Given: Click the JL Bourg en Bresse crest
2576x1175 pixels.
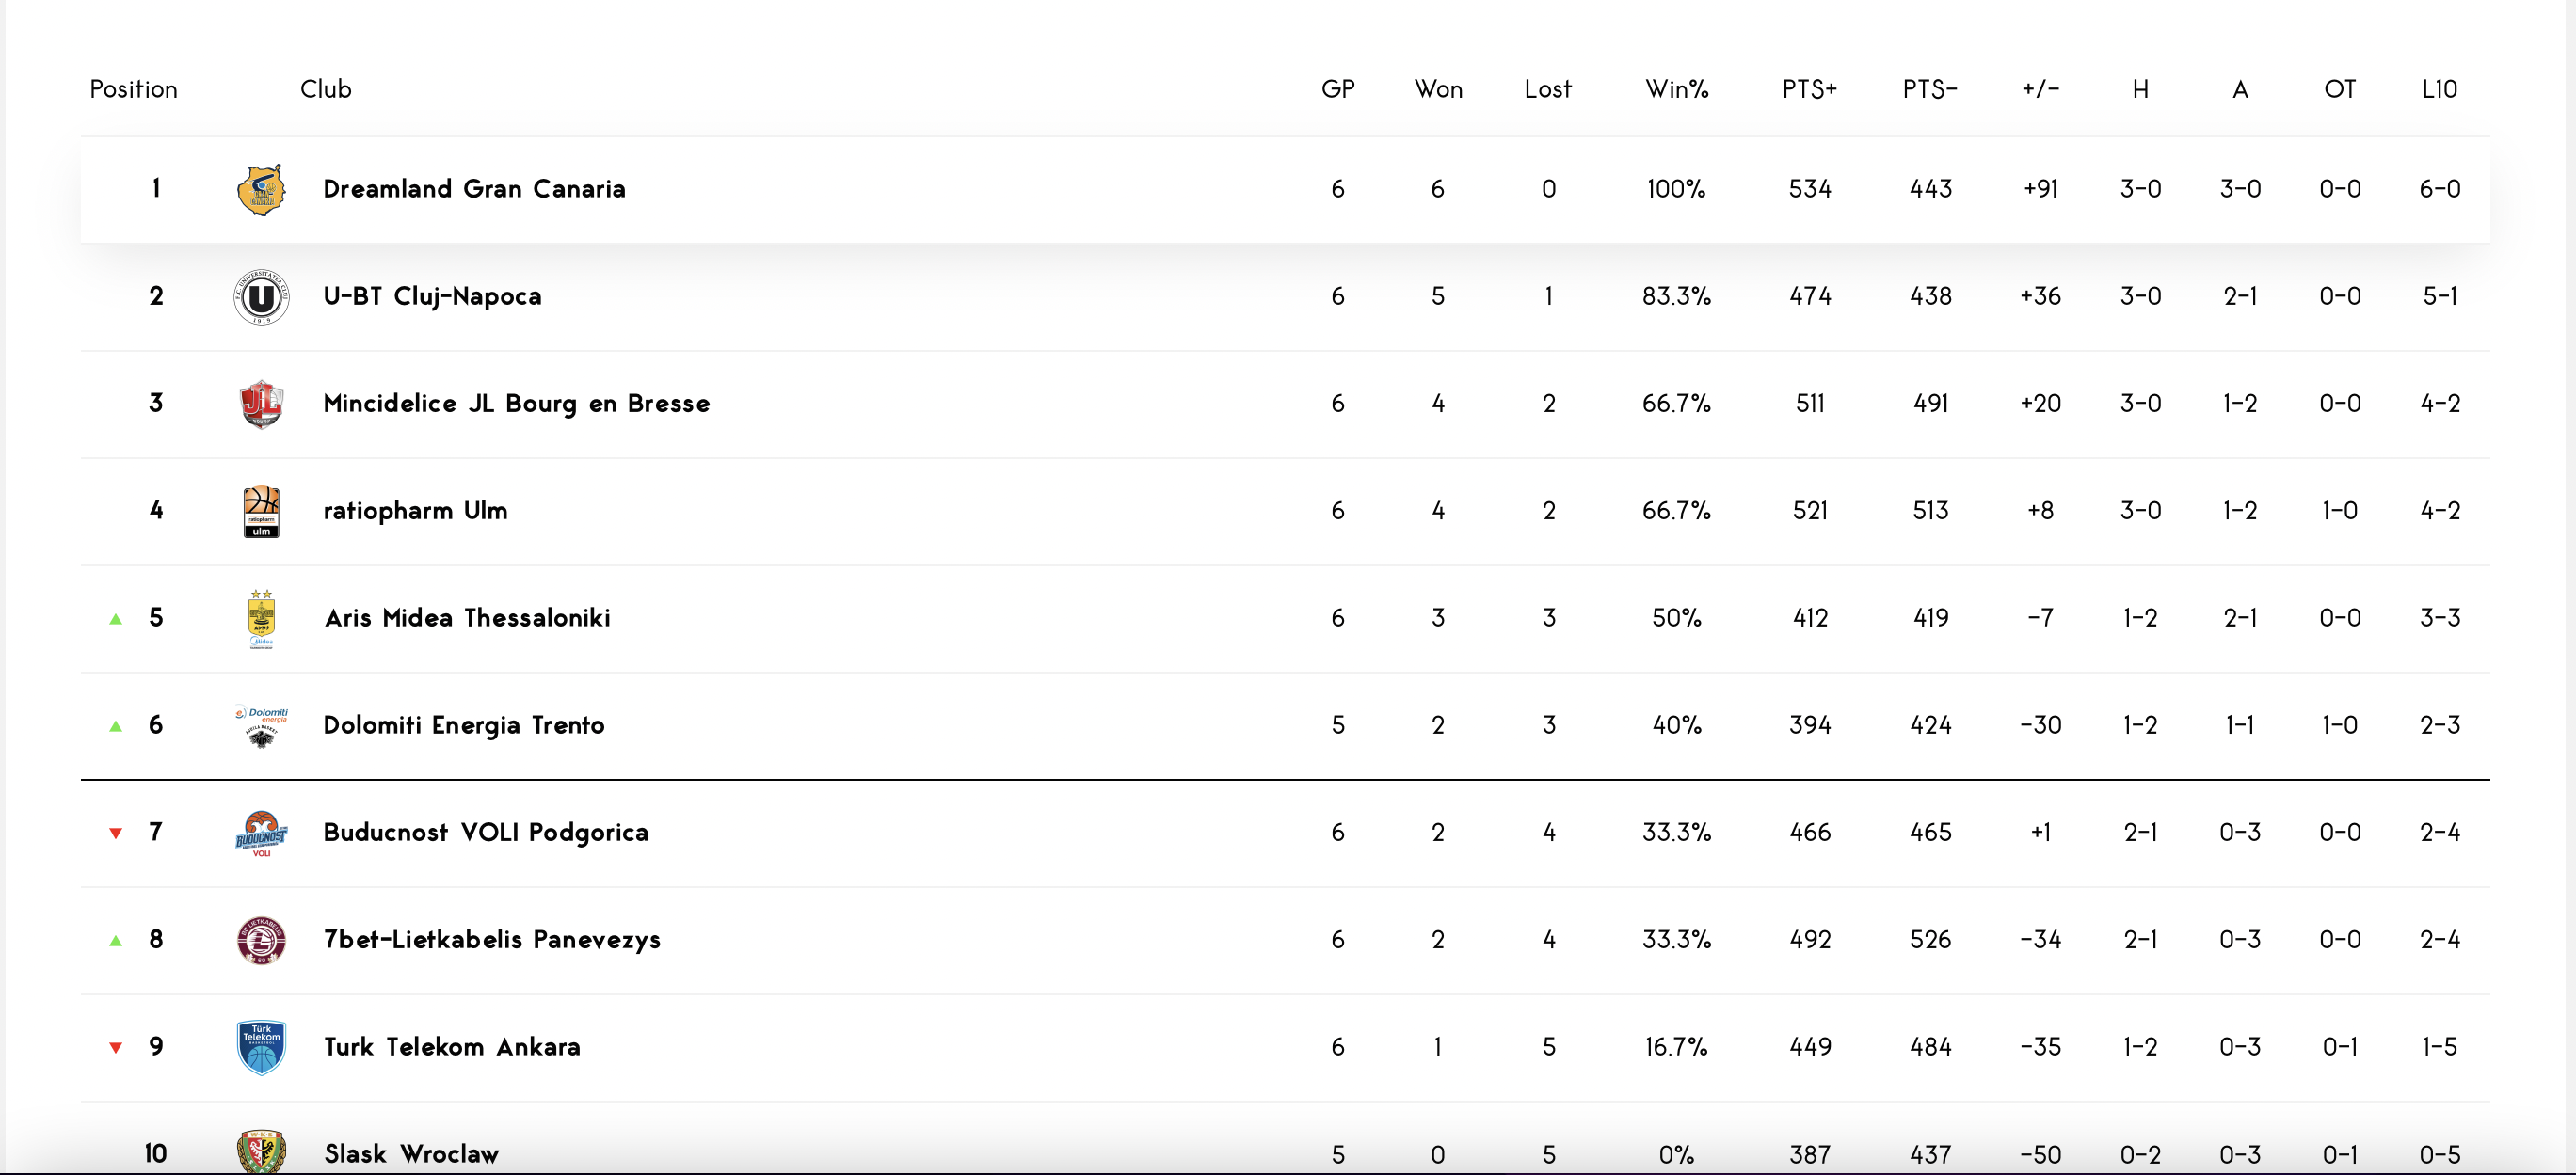Looking at the screenshot, I should (261, 404).
